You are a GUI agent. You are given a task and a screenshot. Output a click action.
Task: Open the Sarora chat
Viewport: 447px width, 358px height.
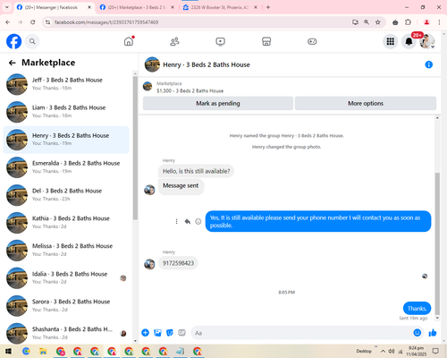tap(66, 306)
